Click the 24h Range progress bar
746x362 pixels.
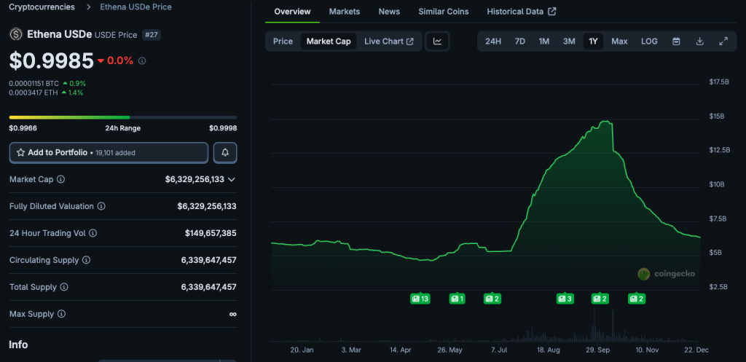pos(122,117)
